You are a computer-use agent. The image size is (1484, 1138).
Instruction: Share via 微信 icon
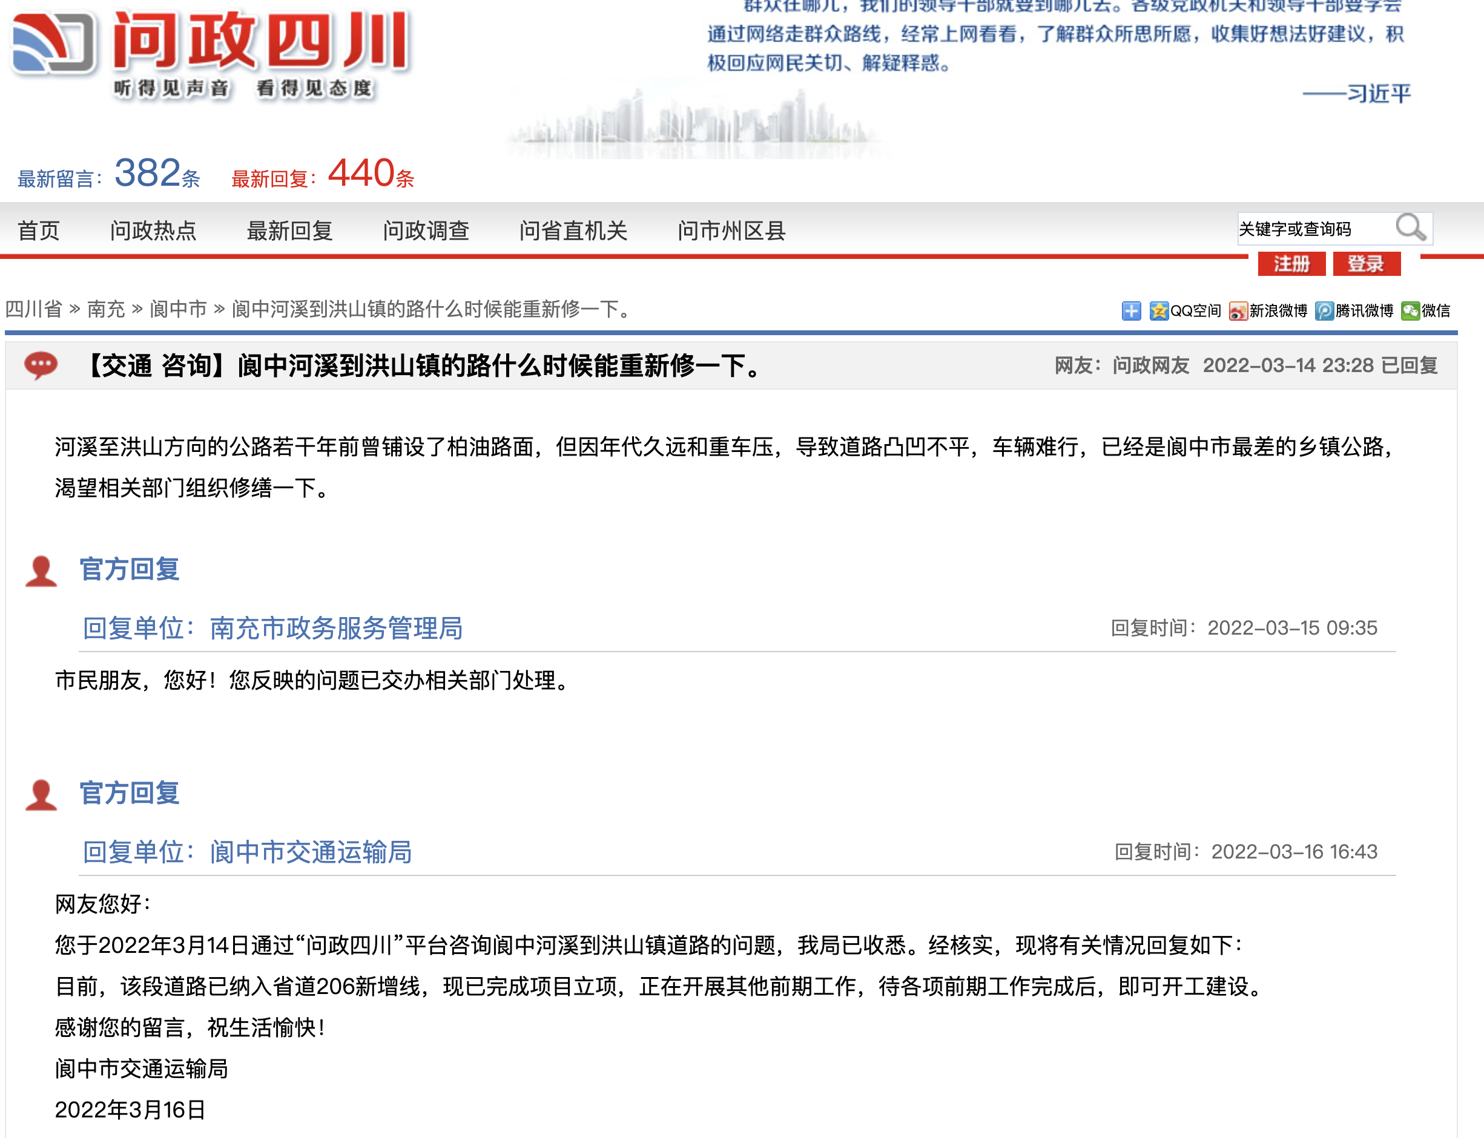click(x=1410, y=311)
